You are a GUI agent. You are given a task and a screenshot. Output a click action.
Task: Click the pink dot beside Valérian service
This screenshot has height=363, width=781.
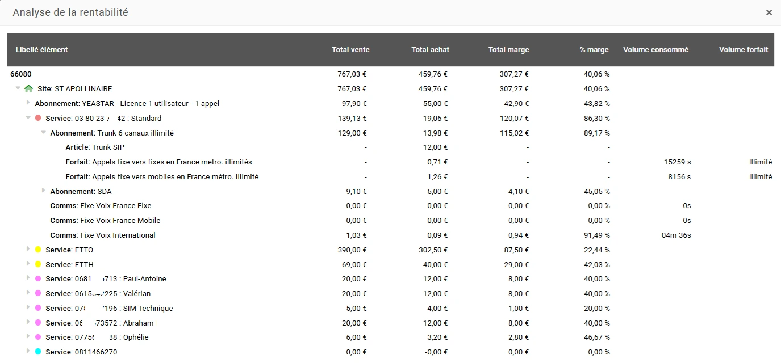coord(38,293)
